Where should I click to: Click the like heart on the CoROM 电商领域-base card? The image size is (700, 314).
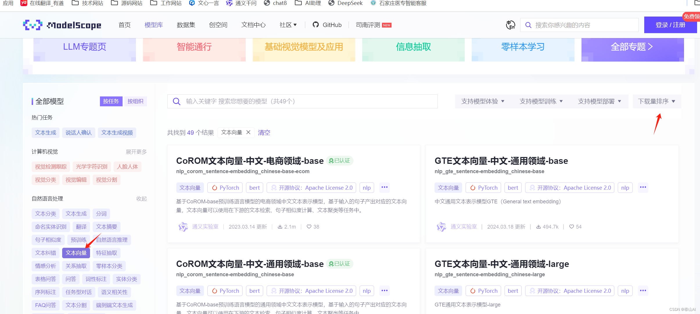[309, 227]
